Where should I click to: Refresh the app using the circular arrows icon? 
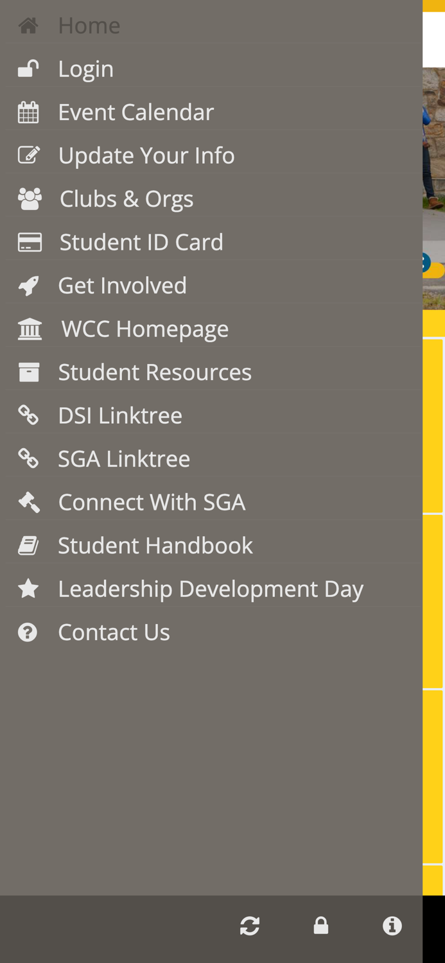[x=249, y=925]
